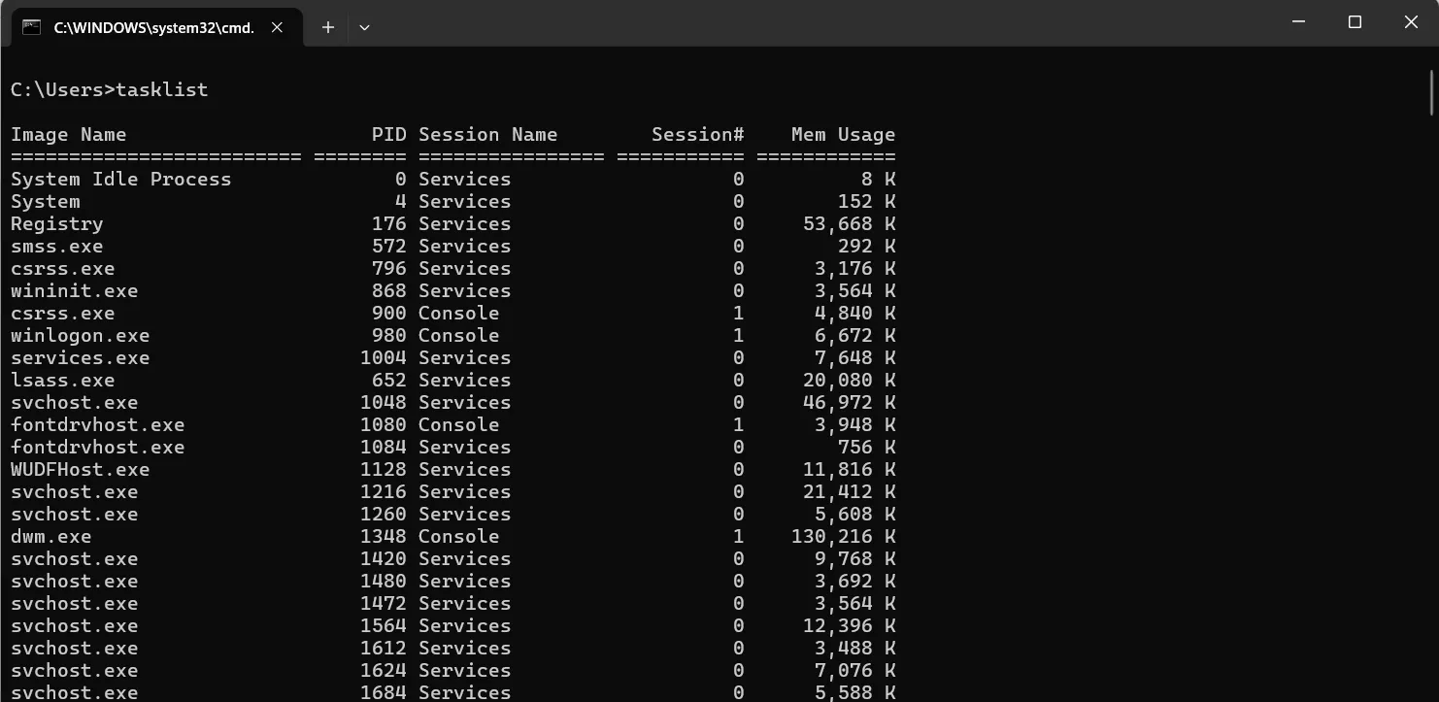Image resolution: width=1439 pixels, height=702 pixels.
Task: Click the winlogon.exe process name
Action: pos(81,335)
